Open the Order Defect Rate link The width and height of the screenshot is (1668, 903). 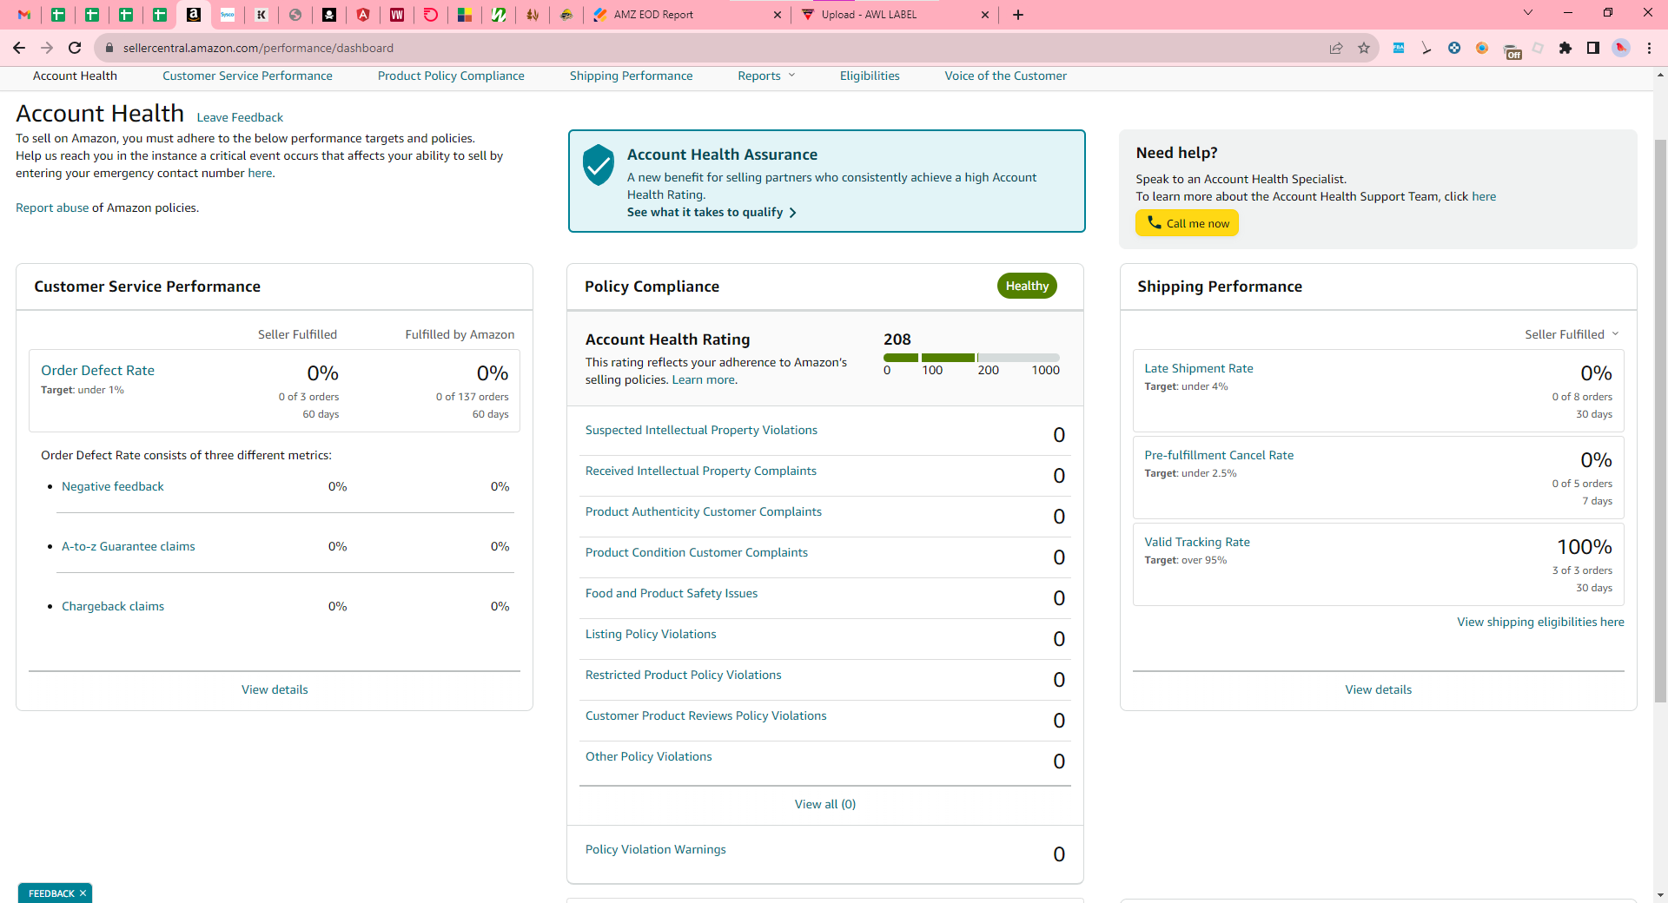click(97, 371)
